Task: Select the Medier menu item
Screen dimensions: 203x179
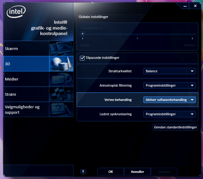Action: click(38, 79)
